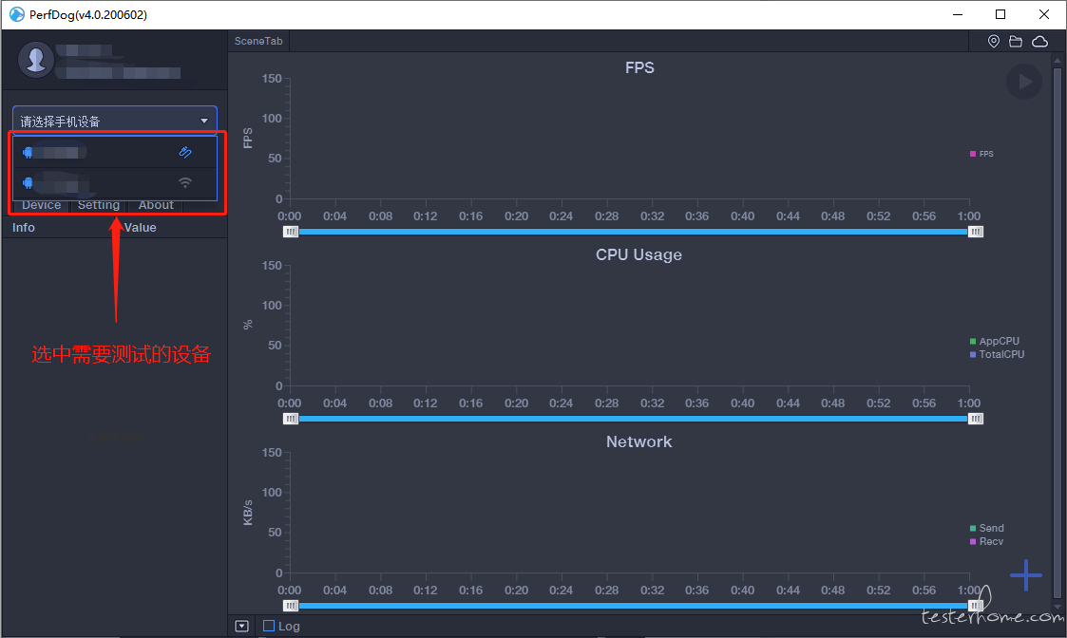Screen dimensions: 1067x638
Task: Click the blue plus add button
Action: (x=1026, y=575)
